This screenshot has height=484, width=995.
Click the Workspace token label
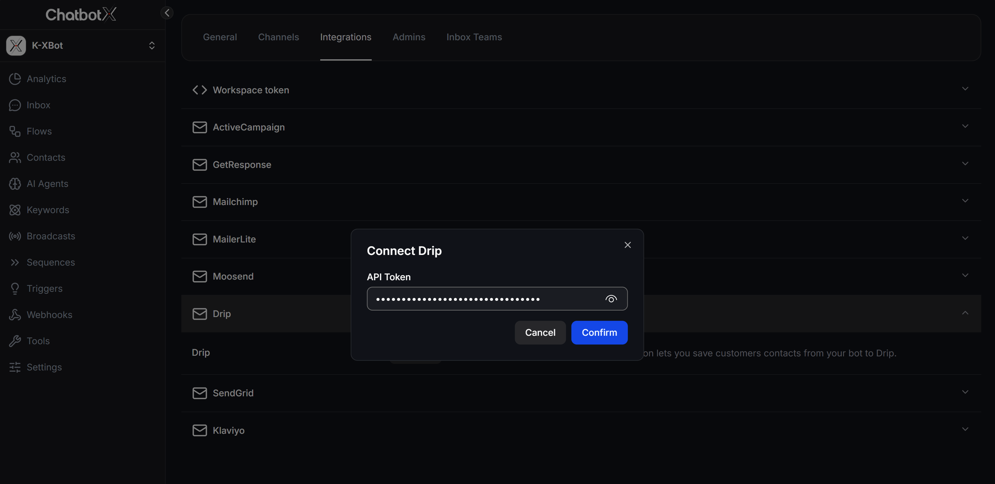251,90
